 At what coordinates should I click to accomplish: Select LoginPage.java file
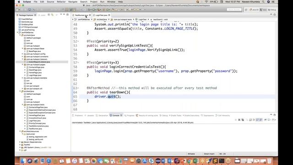[x=35, y=75]
